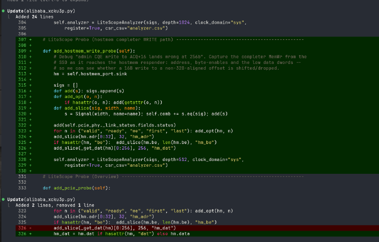This screenshot has width=379, height=242.
Task: Click added line 324 add_slice(hm.adr[0:32]) call
Action: coord(104,136)
